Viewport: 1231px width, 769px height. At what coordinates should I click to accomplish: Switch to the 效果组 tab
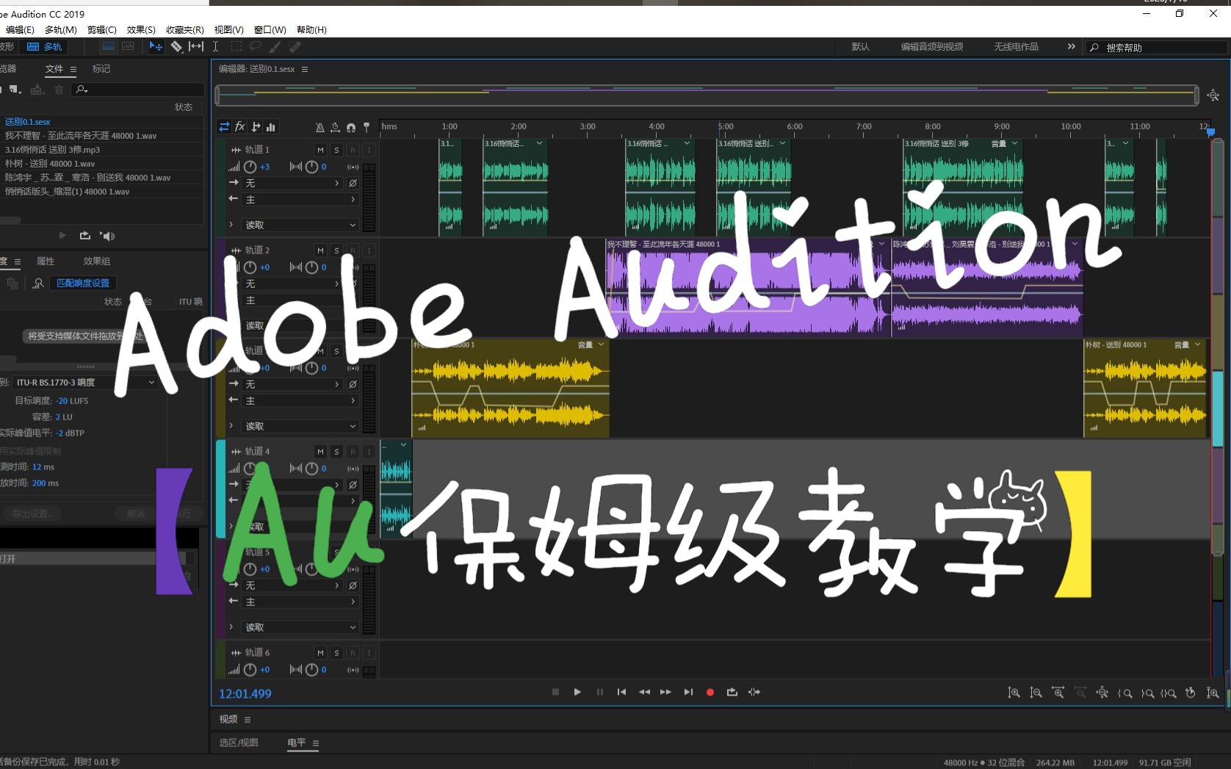[x=97, y=261]
